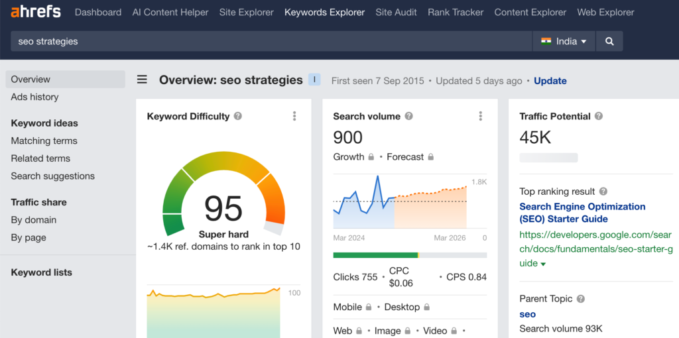Open Traffic share By domain

34,220
